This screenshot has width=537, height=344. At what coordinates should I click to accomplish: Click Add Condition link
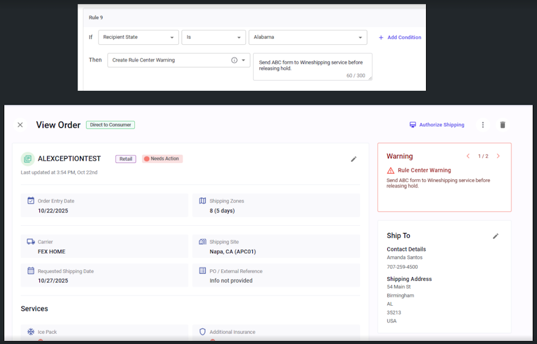(x=400, y=37)
